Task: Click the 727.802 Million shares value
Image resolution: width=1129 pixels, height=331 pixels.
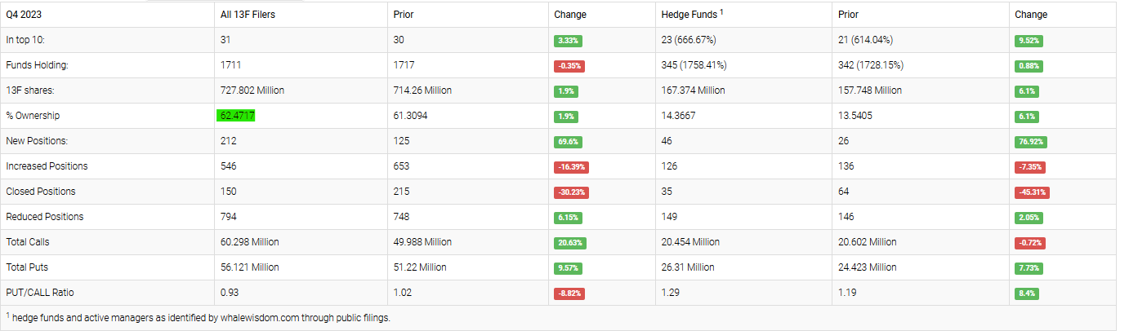Action: pyautogui.click(x=252, y=90)
